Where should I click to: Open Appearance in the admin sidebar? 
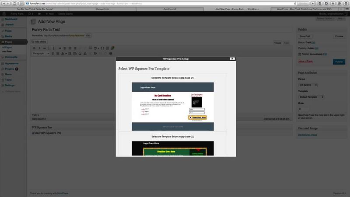point(12,63)
